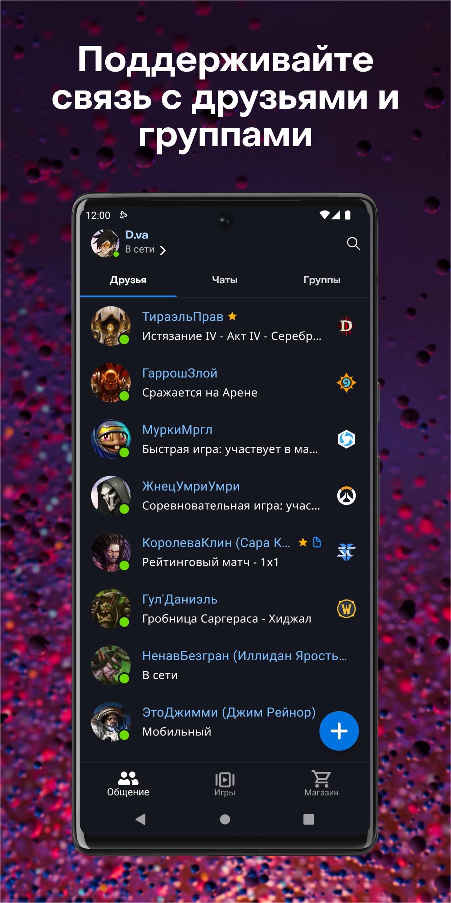Click the note icon next to КоролеваКлин

click(317, 542)
